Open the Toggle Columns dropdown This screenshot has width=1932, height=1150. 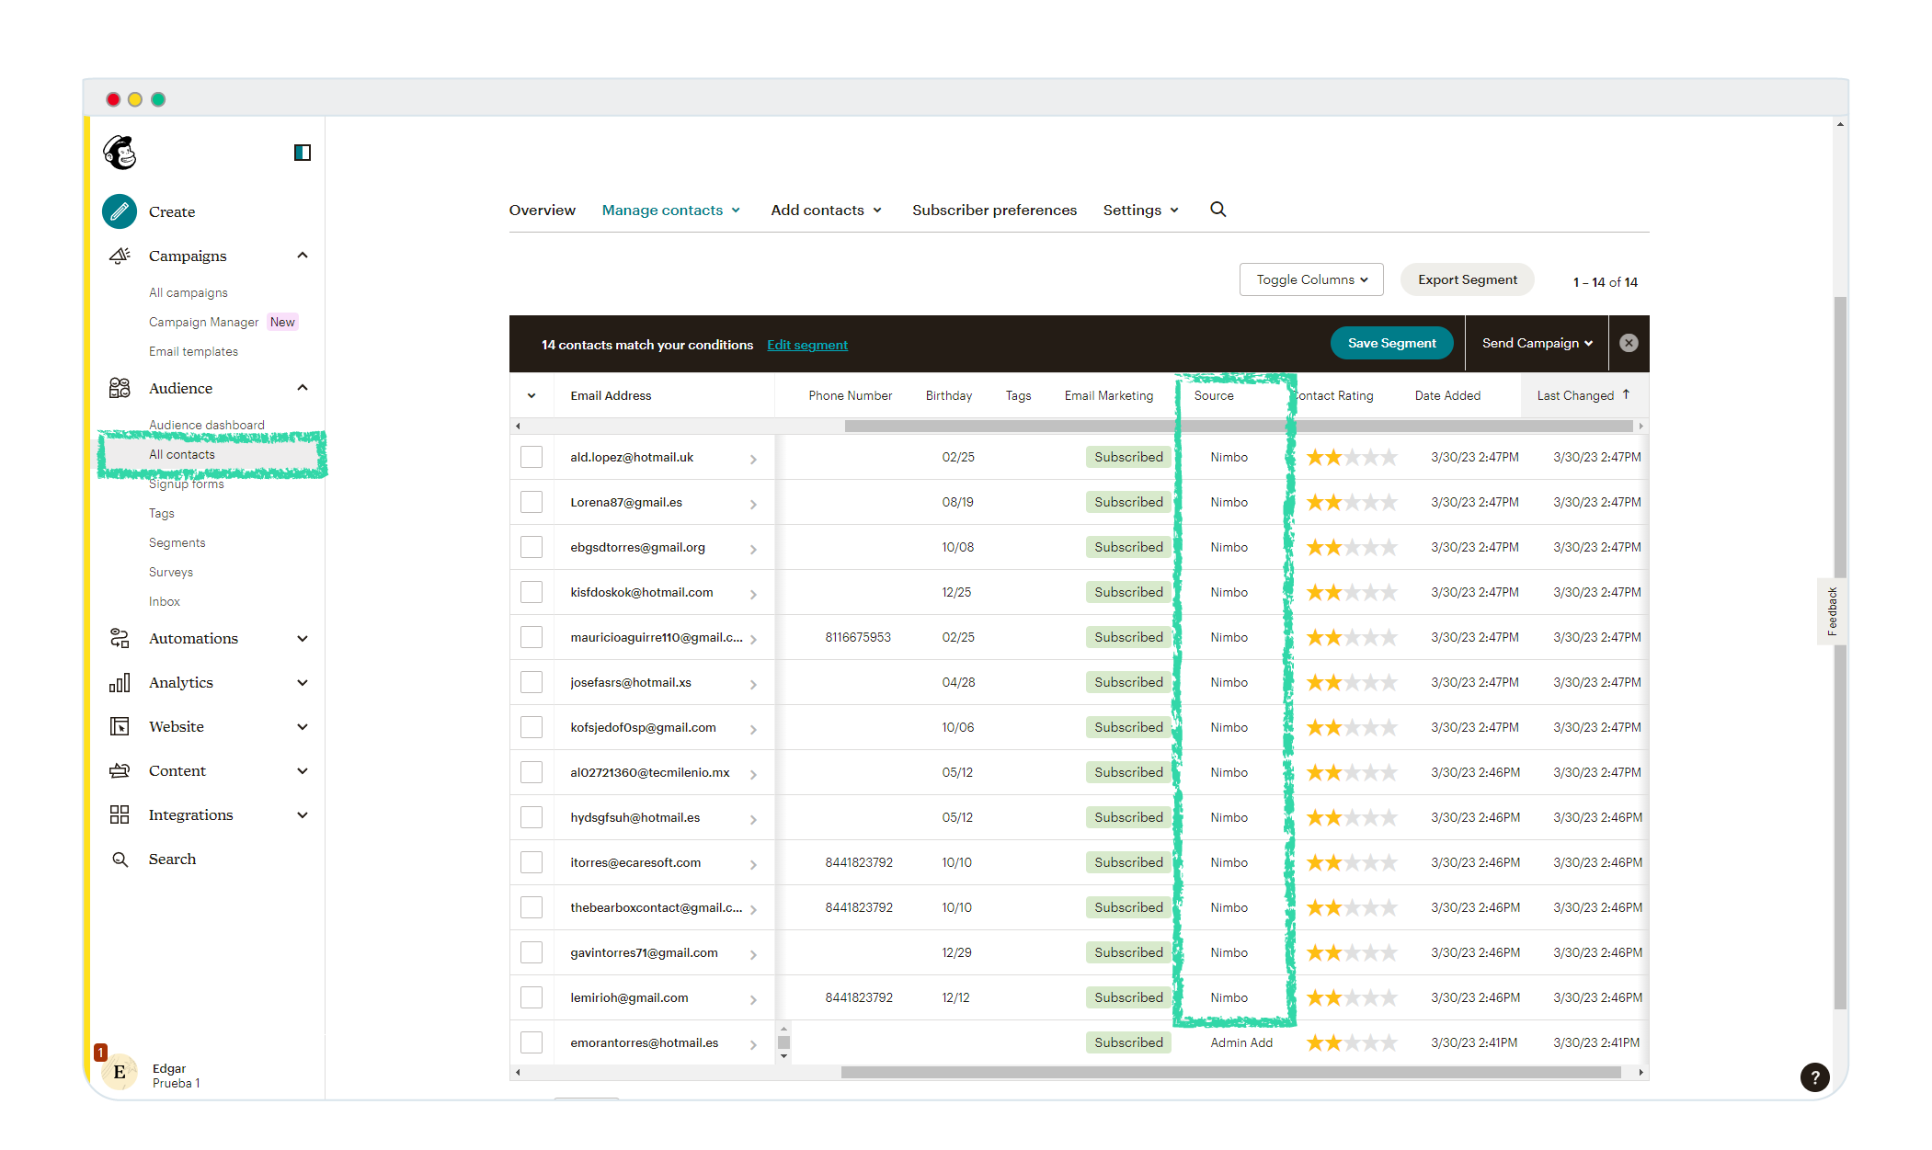pyautogui.click(x=1311, y=279)
